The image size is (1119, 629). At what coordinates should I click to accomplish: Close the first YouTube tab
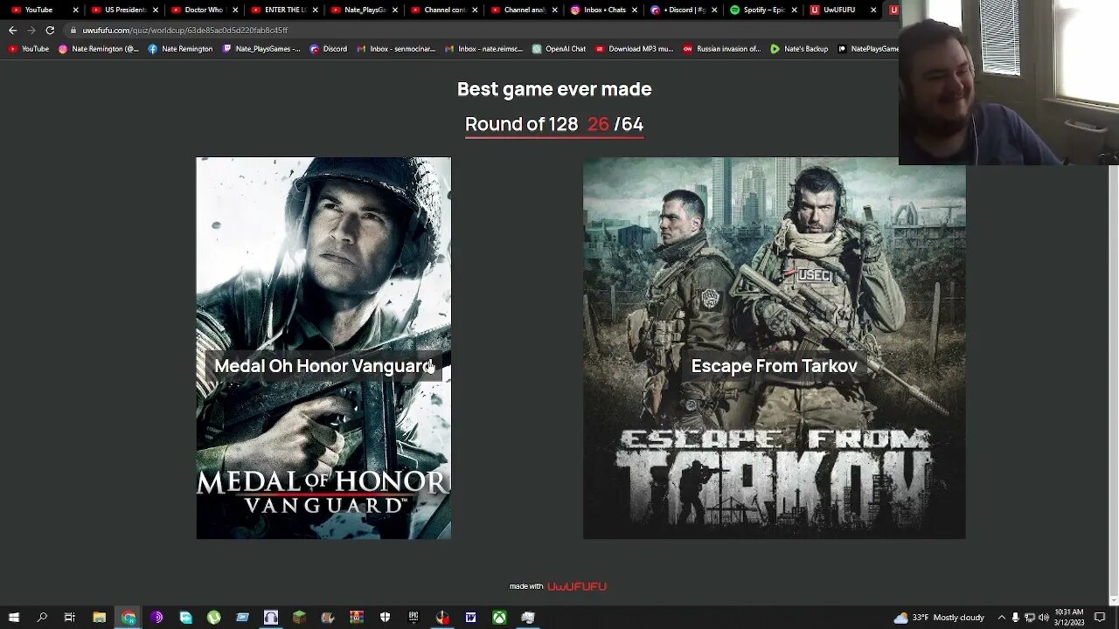tap(75, 10)
